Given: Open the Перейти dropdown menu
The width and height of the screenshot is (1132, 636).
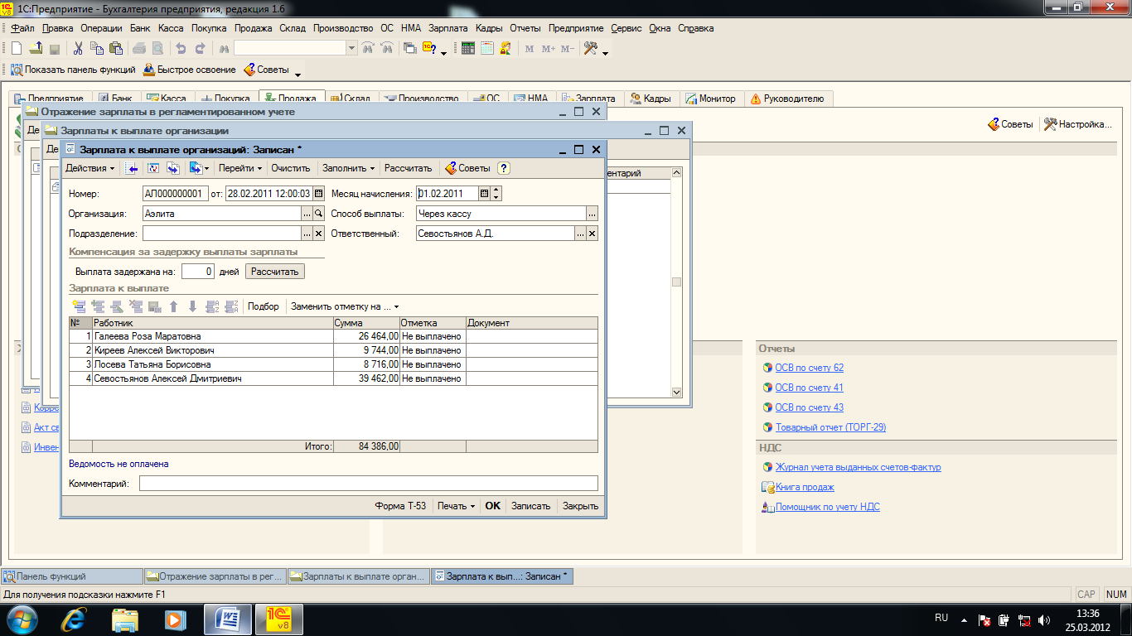Looking at the screenshot, I should (240, 168).
